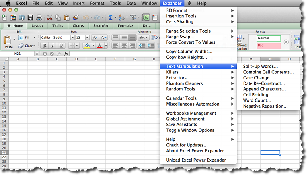This screenshot has width=308, height=175.
Task: Toggle Italic formatting
Action: pyautogui.click(x=53, y=46)
